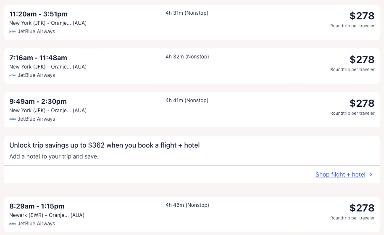
Task: Click JetBlue logo on the 7:16am flight
Action: (13, 75)
